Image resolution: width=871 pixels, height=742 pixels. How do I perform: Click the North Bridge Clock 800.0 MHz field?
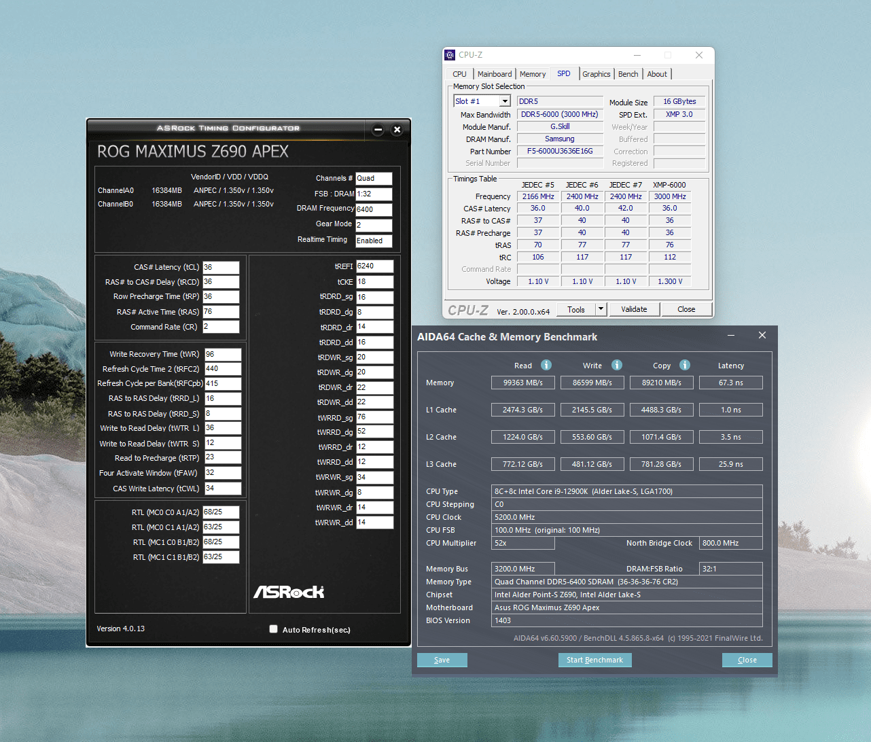tap(731, 543)
